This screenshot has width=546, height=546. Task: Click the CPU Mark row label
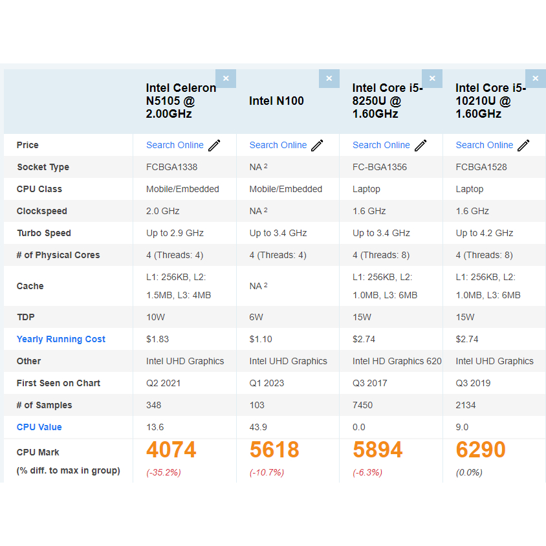[x=38, y=452]
